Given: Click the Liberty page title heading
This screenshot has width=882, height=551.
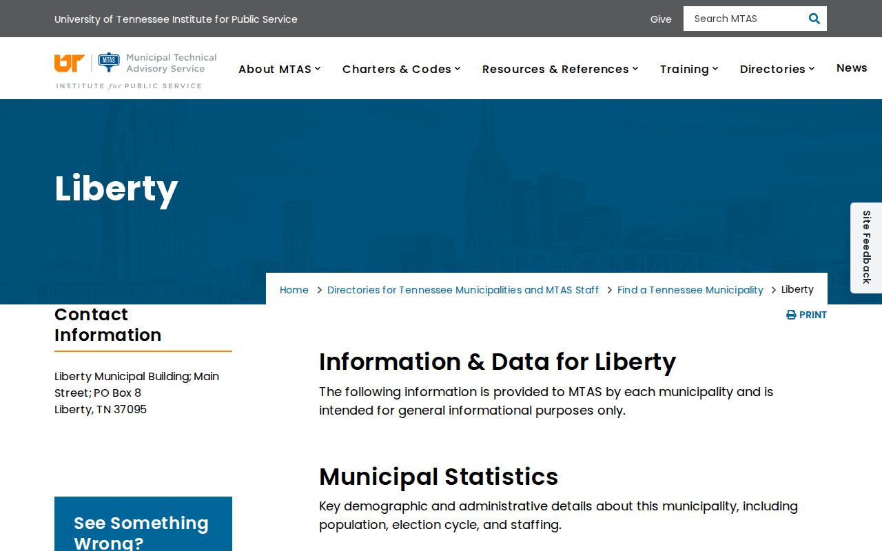Looking at the screenshot, I should [116, 188].
